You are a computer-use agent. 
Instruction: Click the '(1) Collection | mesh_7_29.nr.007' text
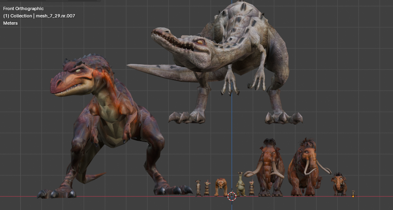point(39,16)
